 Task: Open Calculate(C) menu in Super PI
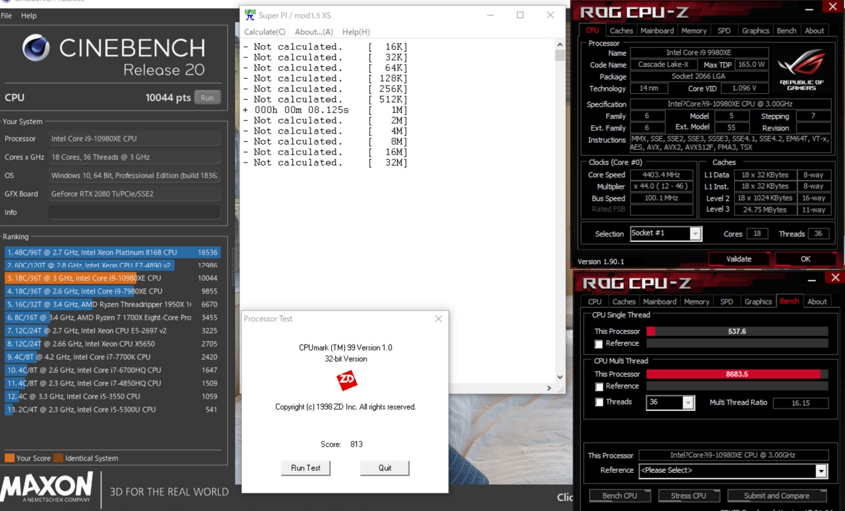[265, 32]
